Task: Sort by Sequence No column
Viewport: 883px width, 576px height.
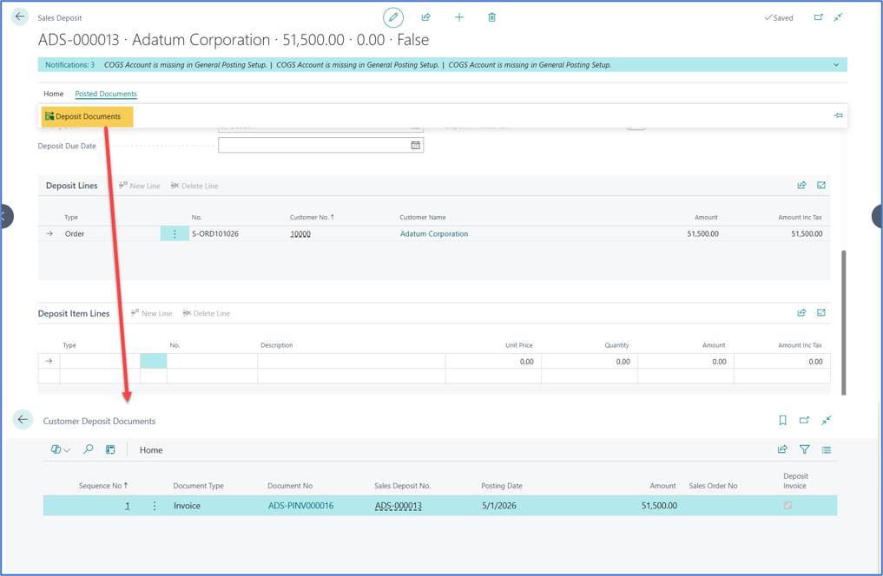Action: (103, 486)
